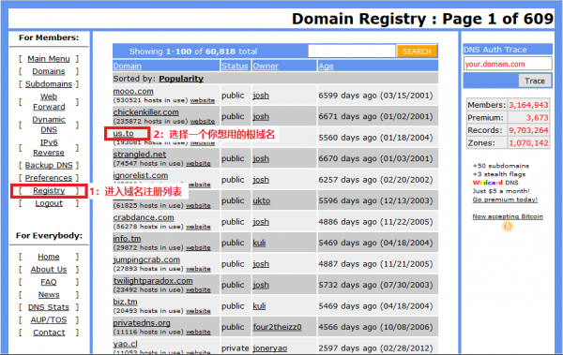Click the Popularity sort link
Screen dimensions: 563x355
(181, 79)
